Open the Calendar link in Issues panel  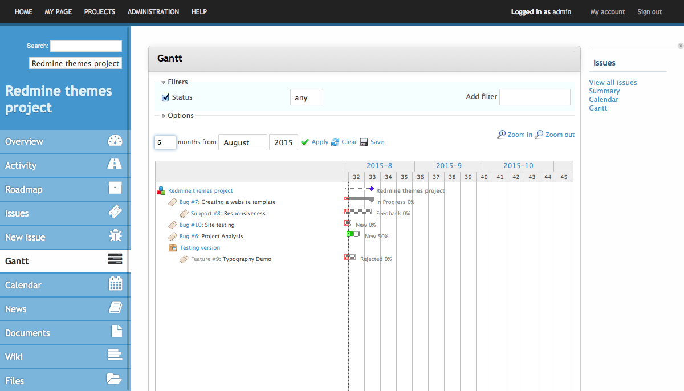[x=604, y=99]
